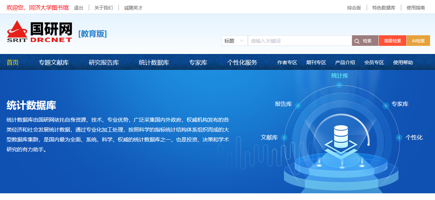
Task: Click the 统计库 node dot
Action: click(x=339, y=85)
